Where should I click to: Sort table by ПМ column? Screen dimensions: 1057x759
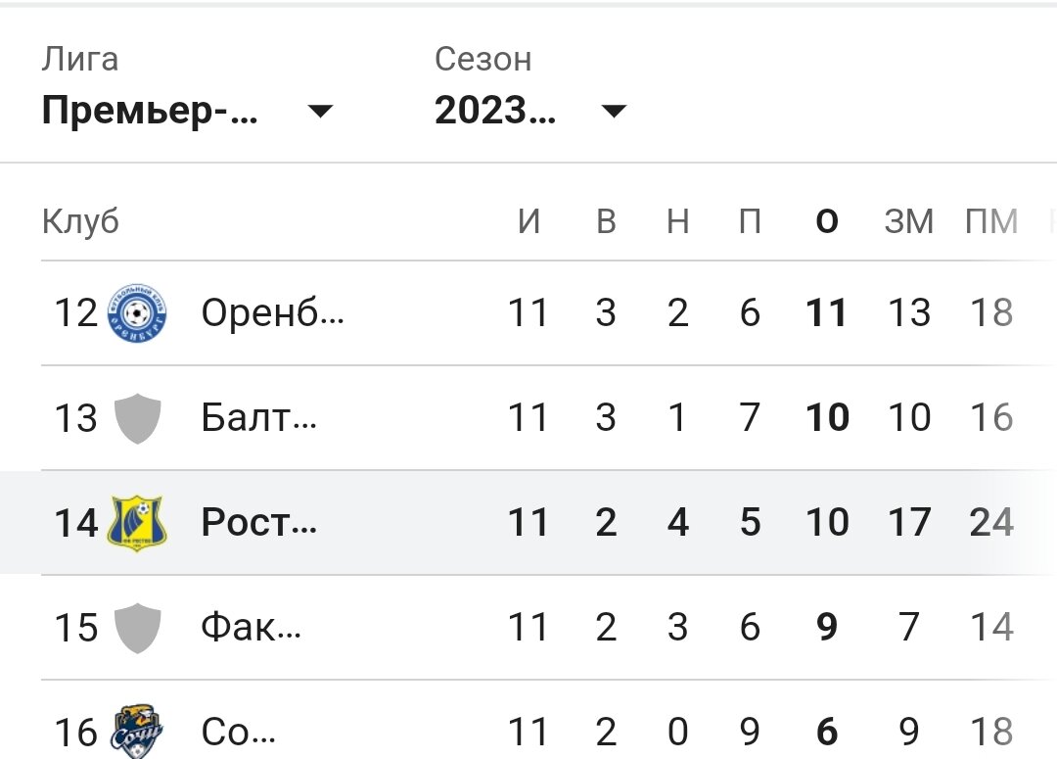click(x=991, y=221)
